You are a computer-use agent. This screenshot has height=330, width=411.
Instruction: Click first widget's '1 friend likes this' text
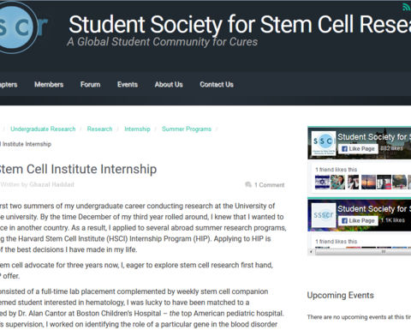[x=337, y=170]
